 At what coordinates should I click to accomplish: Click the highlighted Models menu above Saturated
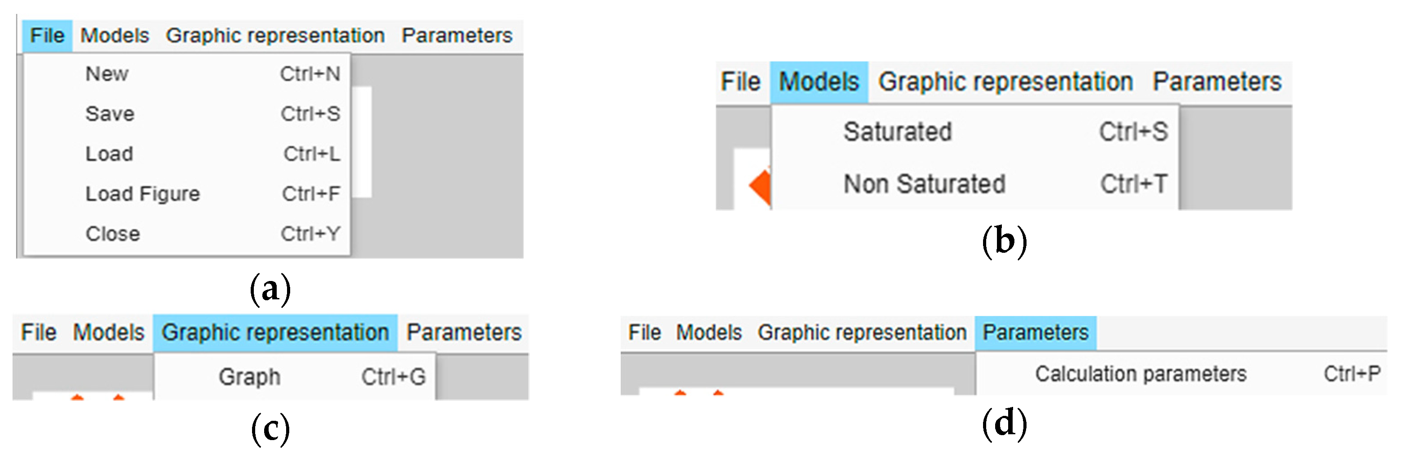coord(818,82)
